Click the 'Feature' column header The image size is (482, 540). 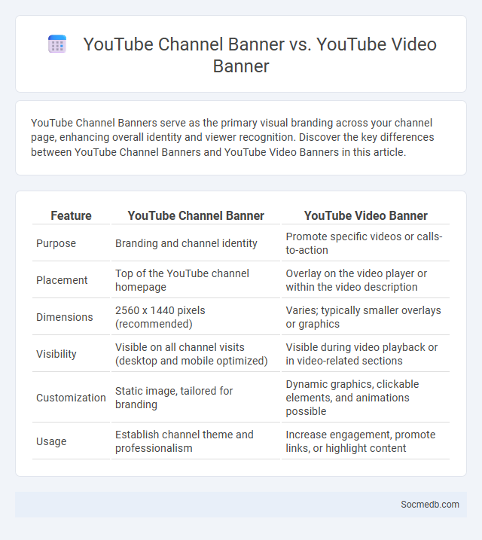pos(72,215)
